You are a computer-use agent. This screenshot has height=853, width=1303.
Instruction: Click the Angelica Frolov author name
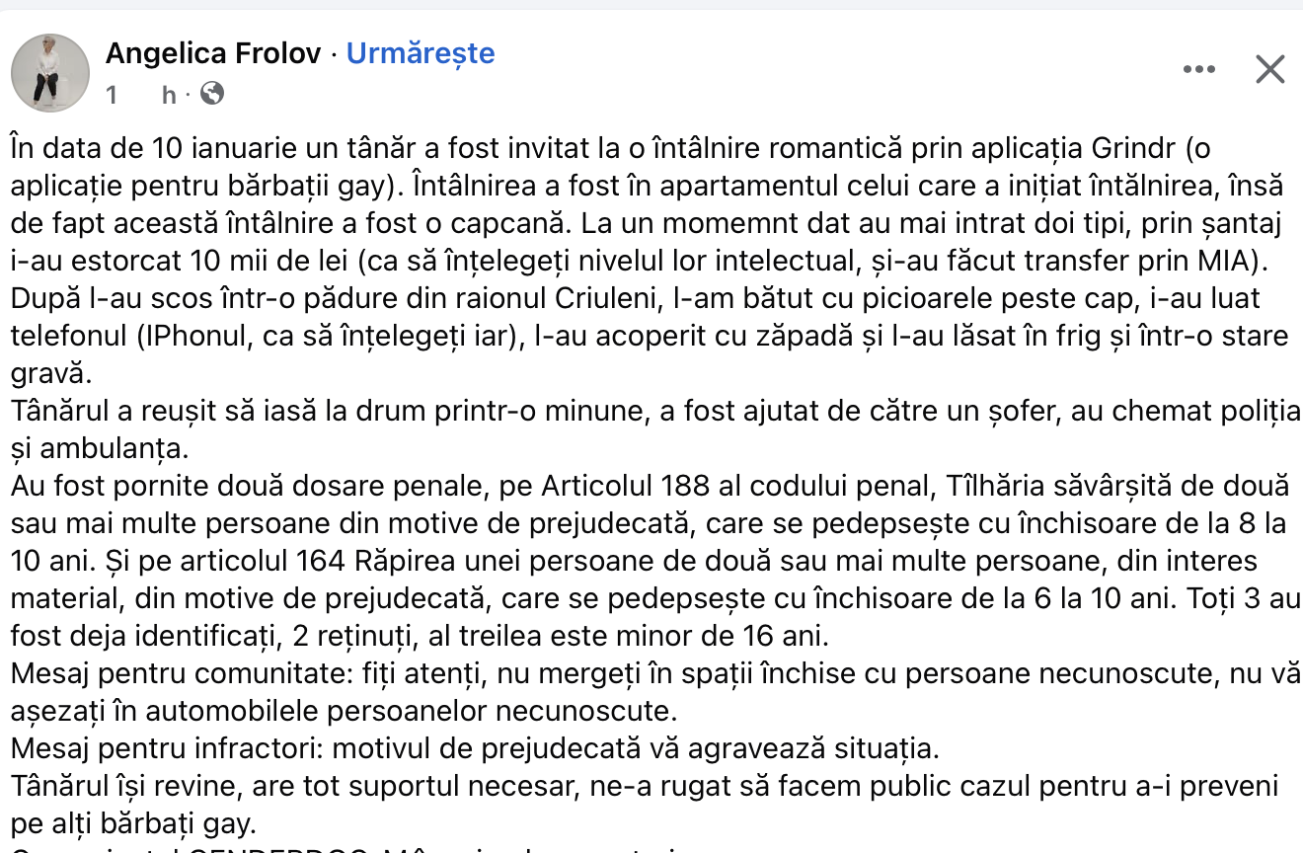pos(213,53)
